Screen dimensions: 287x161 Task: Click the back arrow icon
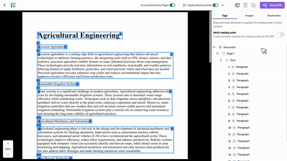[x=4, y=5]
